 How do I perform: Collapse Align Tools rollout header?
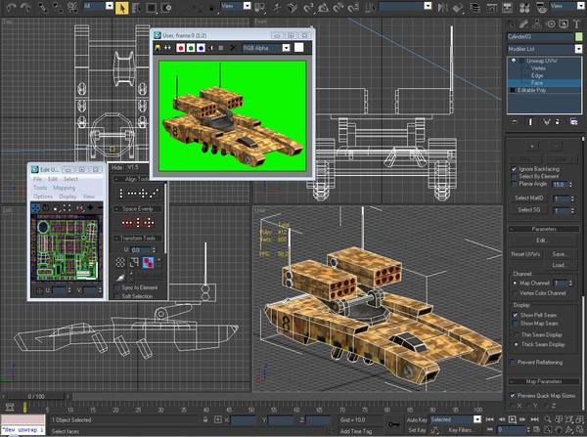[137, 179]
